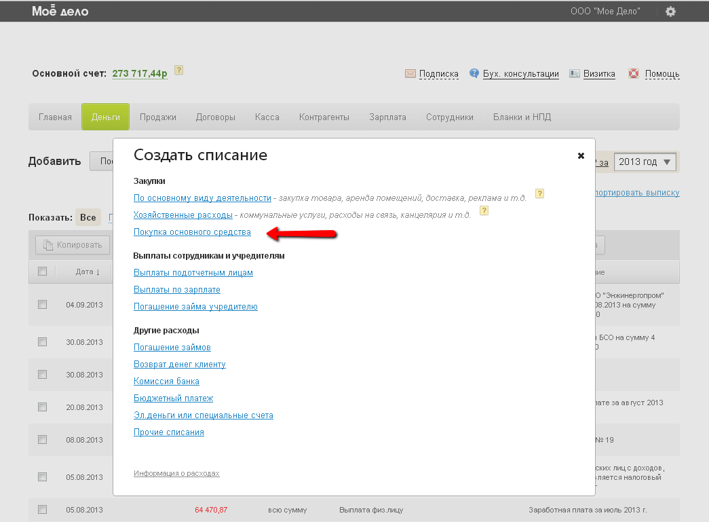The height and width of the screenshot is (522, 709).
Task: Open the Деньги tab
Action: click(x=106, y=117)
